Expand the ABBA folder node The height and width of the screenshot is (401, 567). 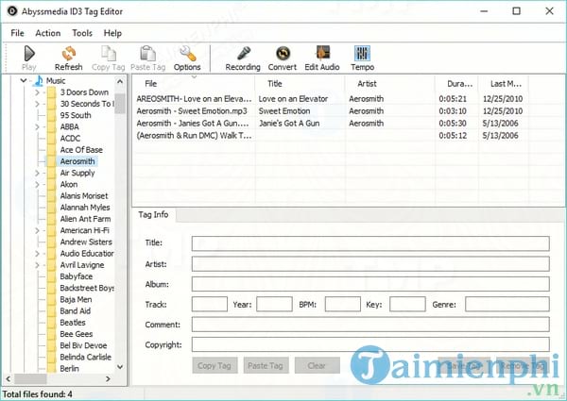[x=37, y=127]
